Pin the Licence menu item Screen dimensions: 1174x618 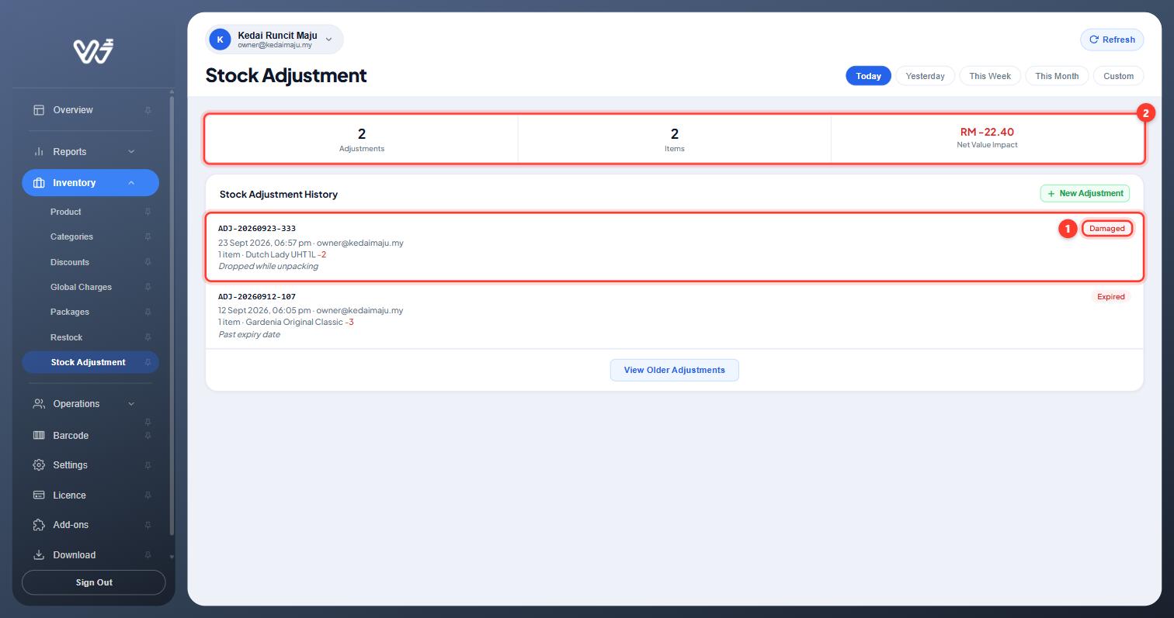[x=148, y=495]
